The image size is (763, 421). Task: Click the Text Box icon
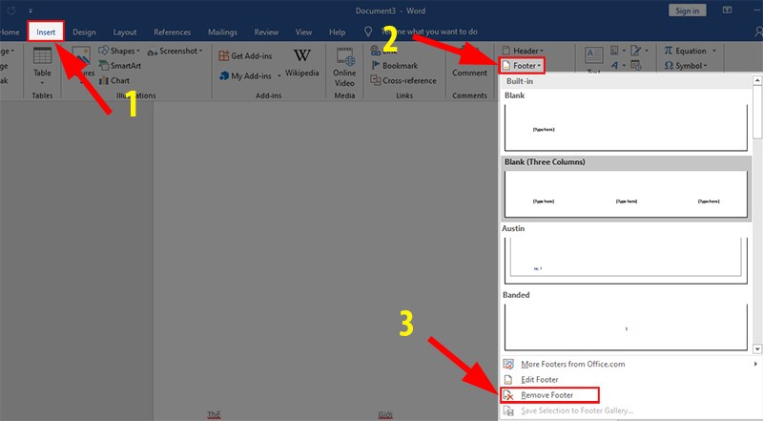pyautogui.click(x=593, y=55)
